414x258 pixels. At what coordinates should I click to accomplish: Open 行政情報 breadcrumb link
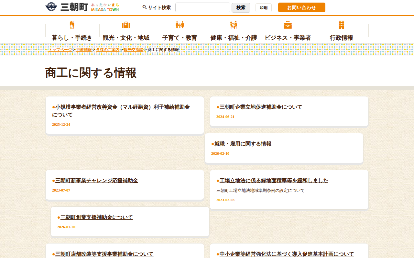[x=84, y=50]
